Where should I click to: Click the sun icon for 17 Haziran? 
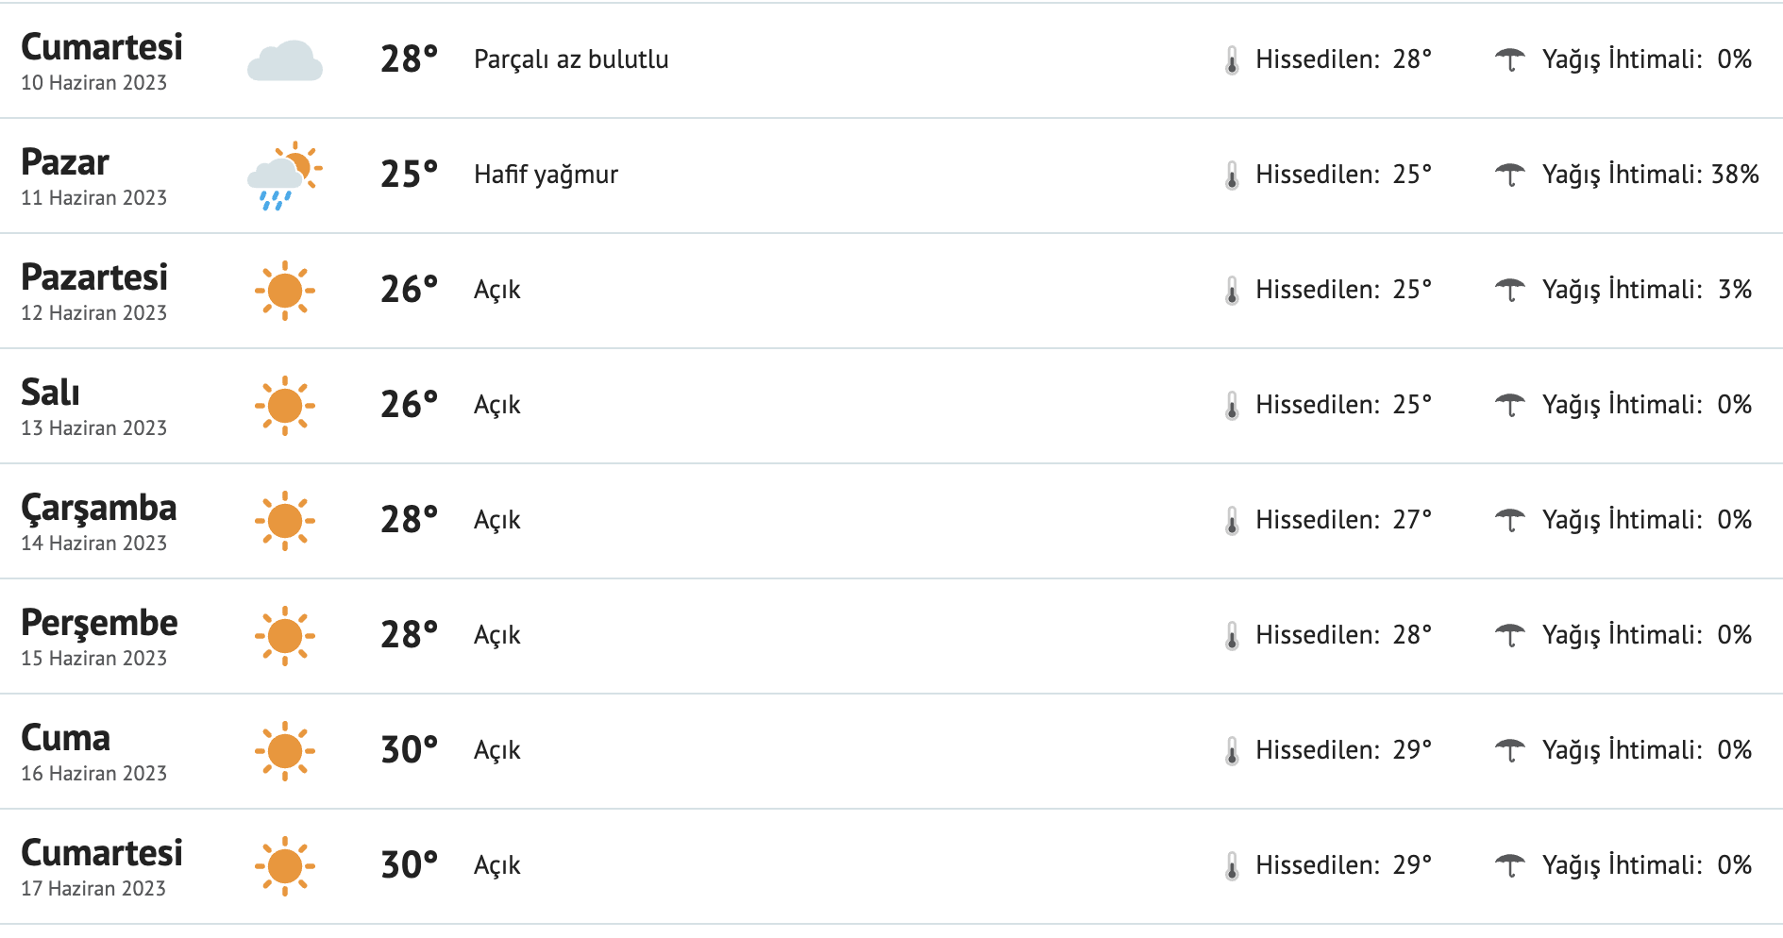pyautogui.click(x=284, y=866)
